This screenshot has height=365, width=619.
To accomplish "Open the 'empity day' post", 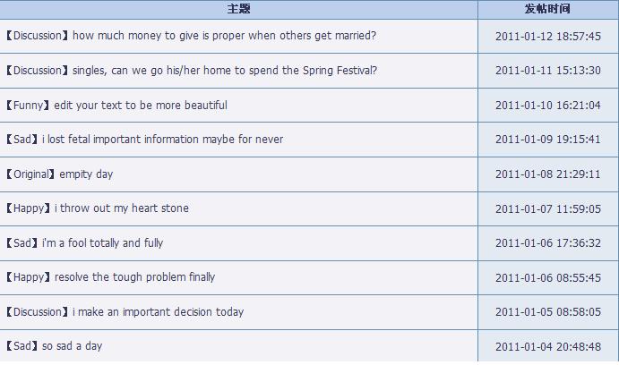I will pyautogui.click(x=86, y=174).
